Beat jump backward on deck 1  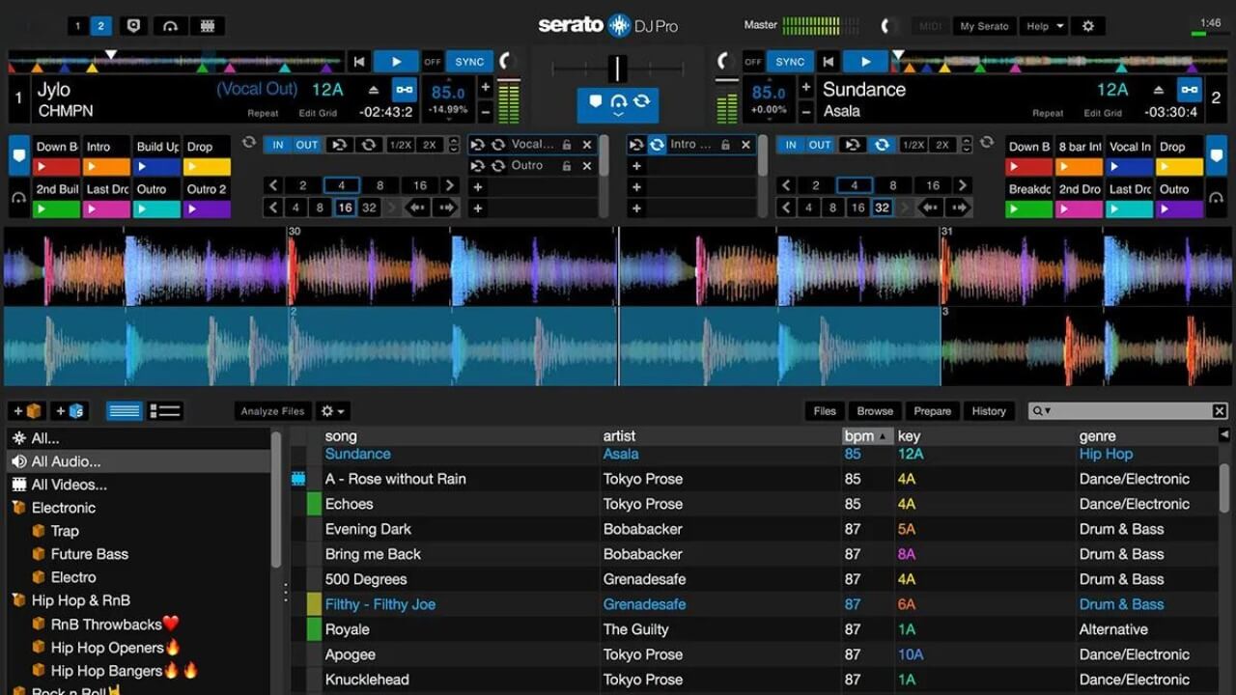pyautogui.click(x=418, y=208)
